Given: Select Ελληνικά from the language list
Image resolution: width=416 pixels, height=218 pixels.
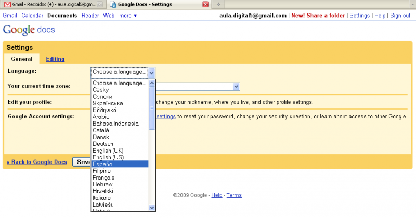Looking at the screenshot, I should [x=120, y=110].
